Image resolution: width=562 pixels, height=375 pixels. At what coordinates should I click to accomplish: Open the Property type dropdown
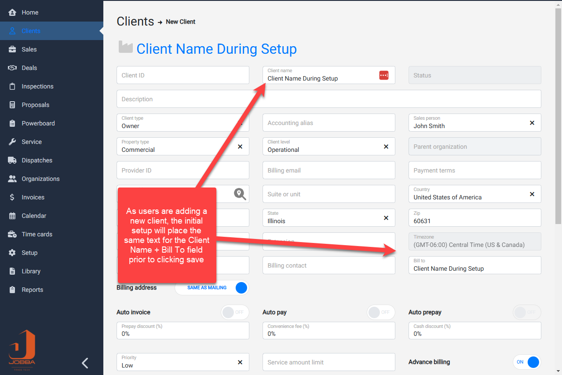click(x=176, y=147)
